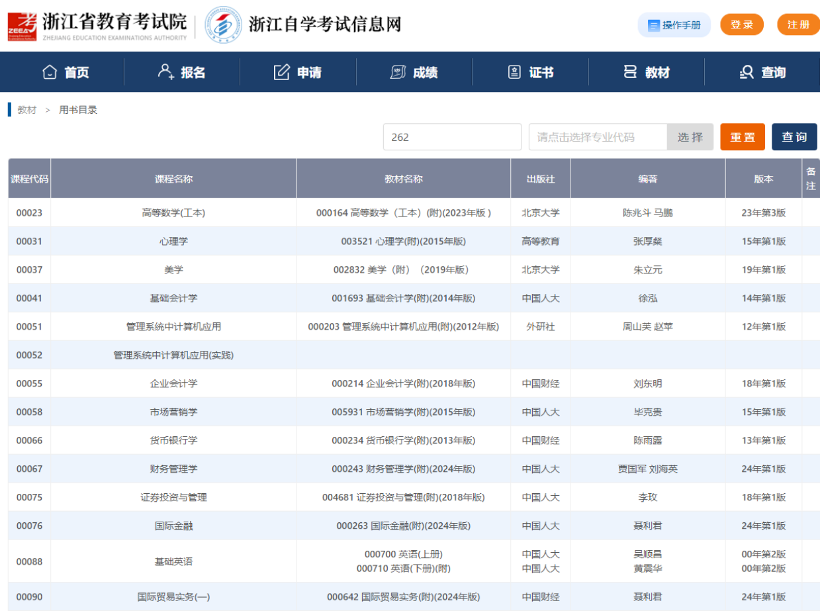Click the textbook icon beside 教材
The image size is (820, 611).
630,72
